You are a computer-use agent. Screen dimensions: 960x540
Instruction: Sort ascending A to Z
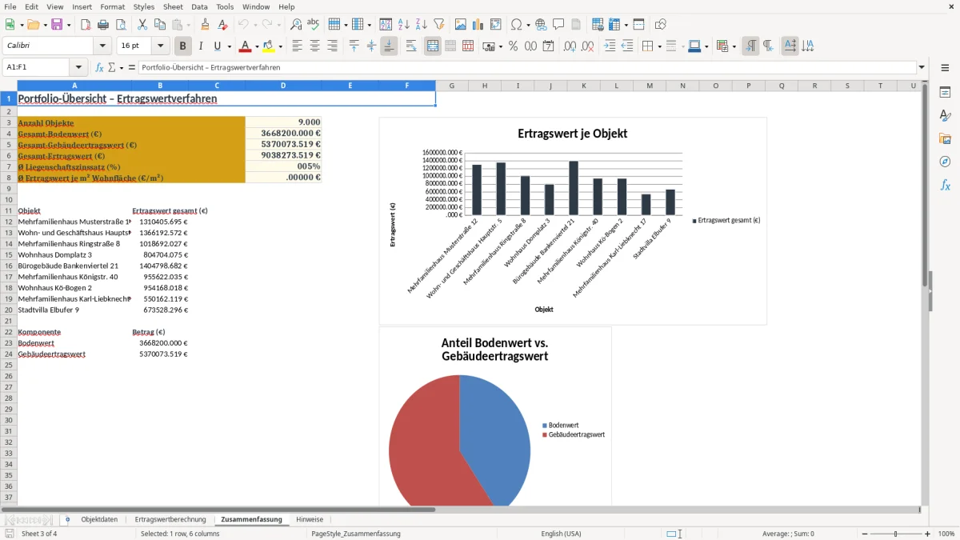click(x=404, y=25)
